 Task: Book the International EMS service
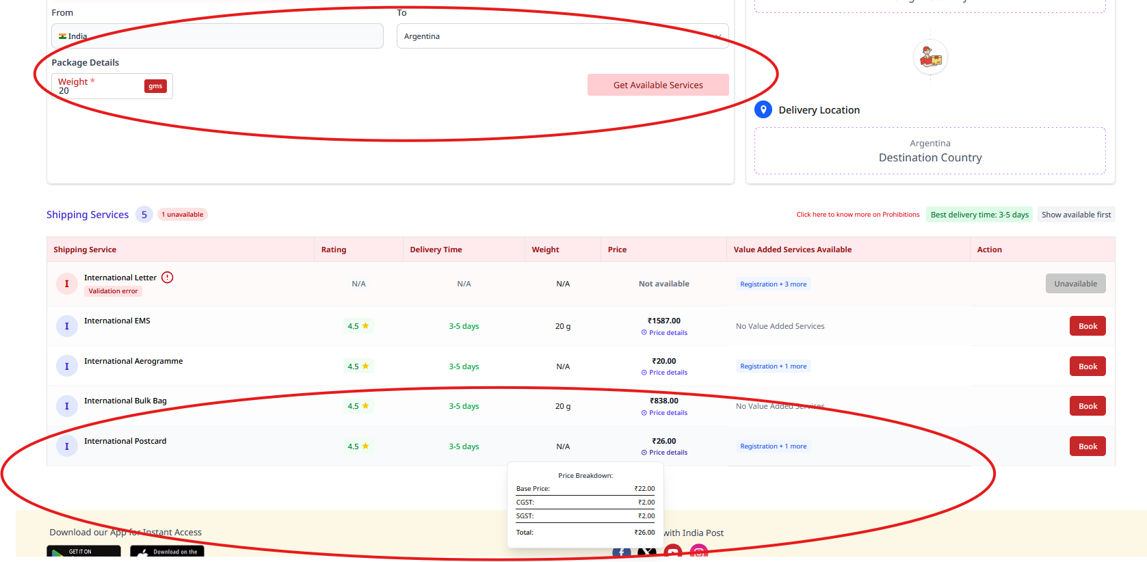[x=1087, y=326]
